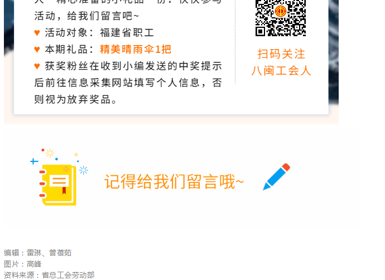The image size is (385, 280).
Task: Click the yellow notebook icon
Action: click(58, 185)
